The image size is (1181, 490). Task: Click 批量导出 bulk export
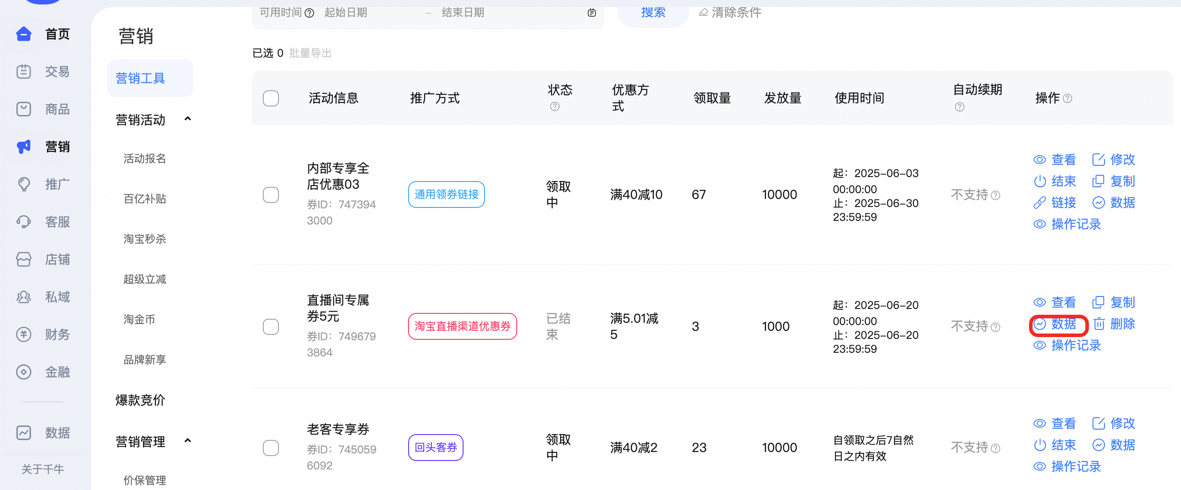click(310, 53)
